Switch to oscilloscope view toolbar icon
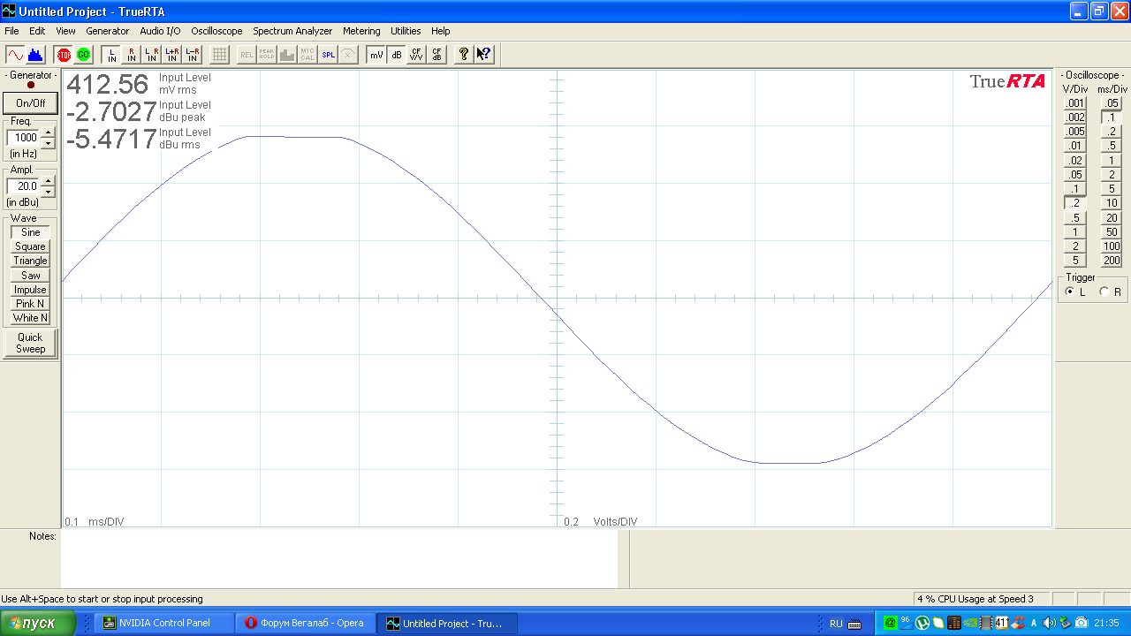The image size is (1131, 636). pos(15,55)
